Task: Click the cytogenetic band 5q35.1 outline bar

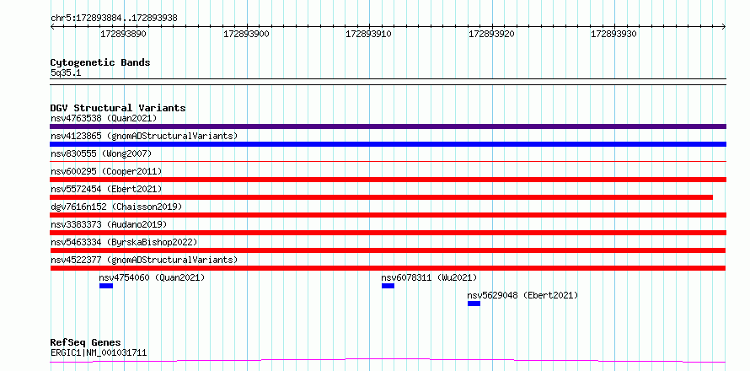Action: (x=388, y=82)
